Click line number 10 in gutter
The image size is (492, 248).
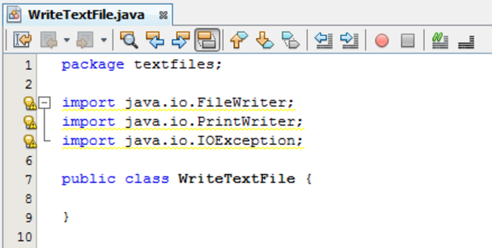[25, 237]
